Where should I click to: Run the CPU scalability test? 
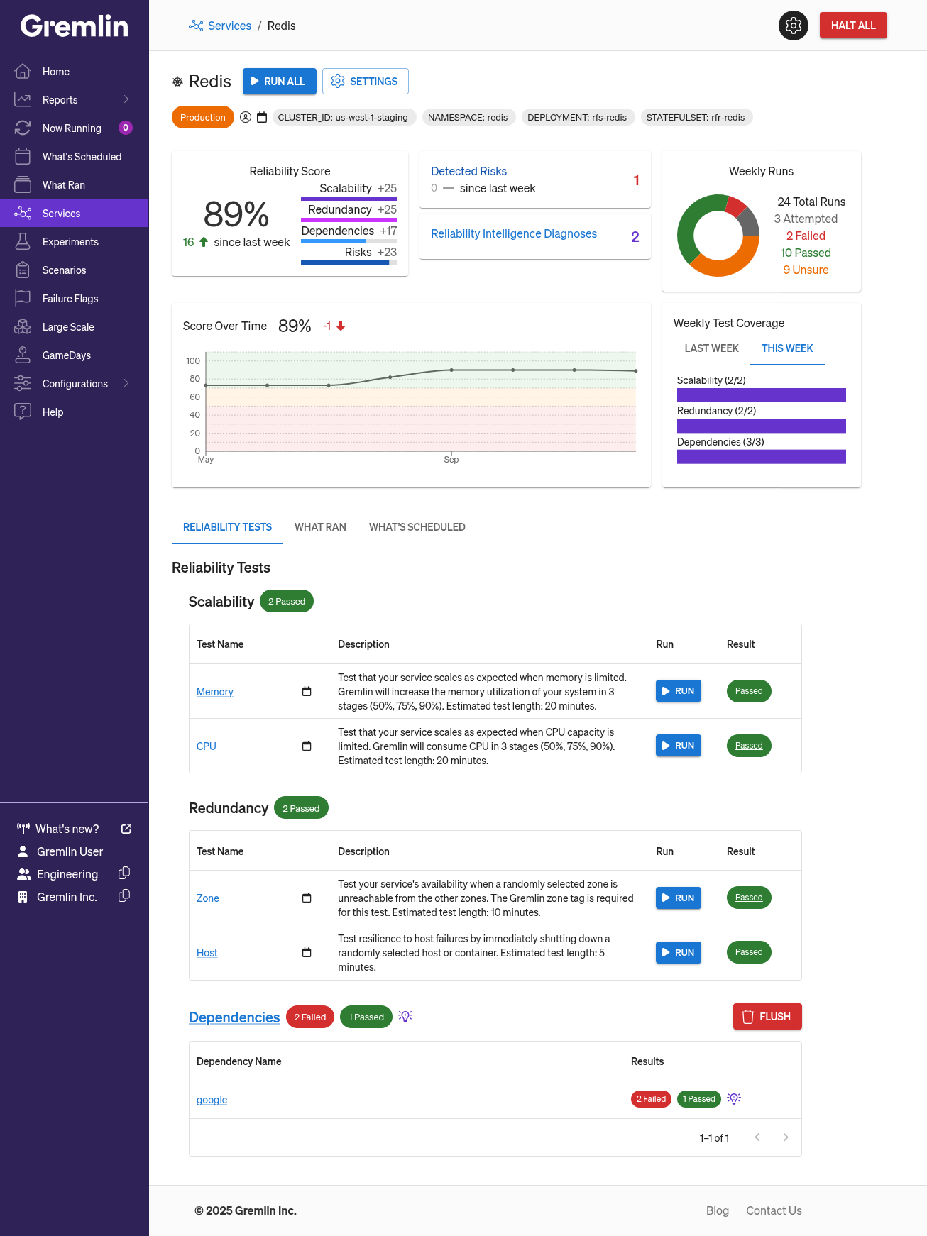click(679, 746)
